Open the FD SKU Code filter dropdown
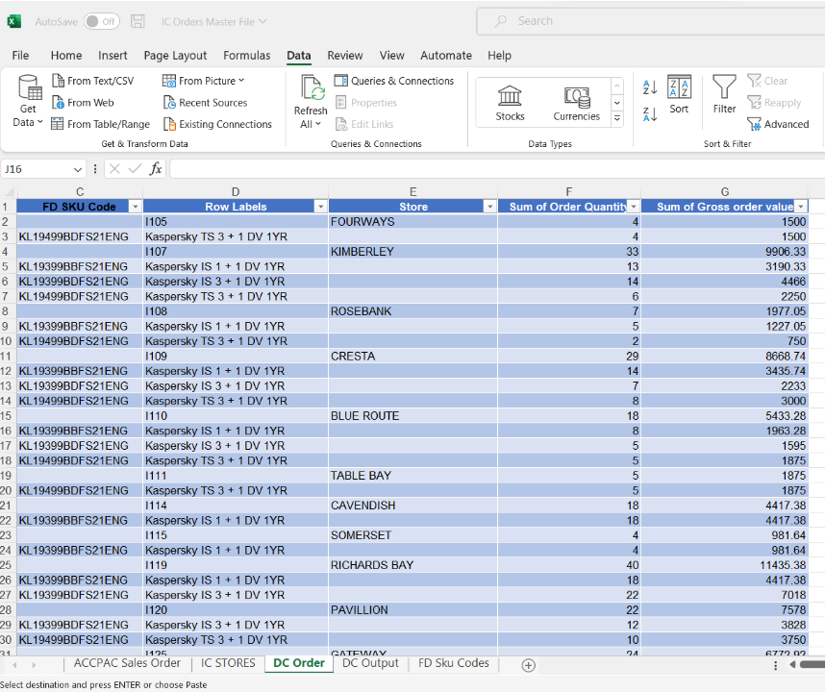Viewport: 825px width, 692px height. (x=135, y=207)
